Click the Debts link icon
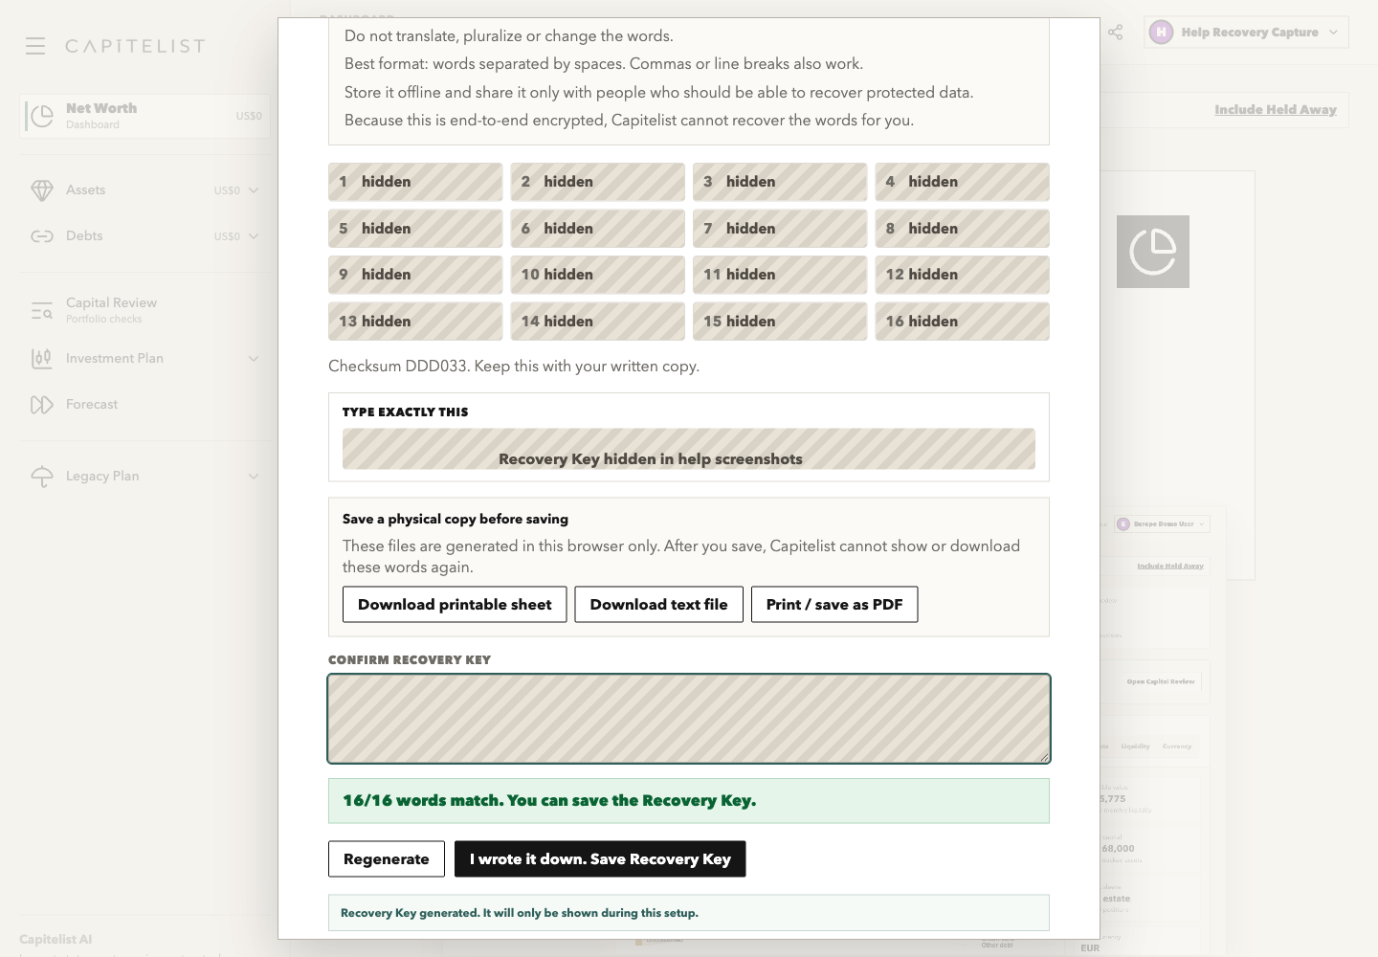Image resolution: width=1378 pixels, height=957 pixels. coord(42,236)
